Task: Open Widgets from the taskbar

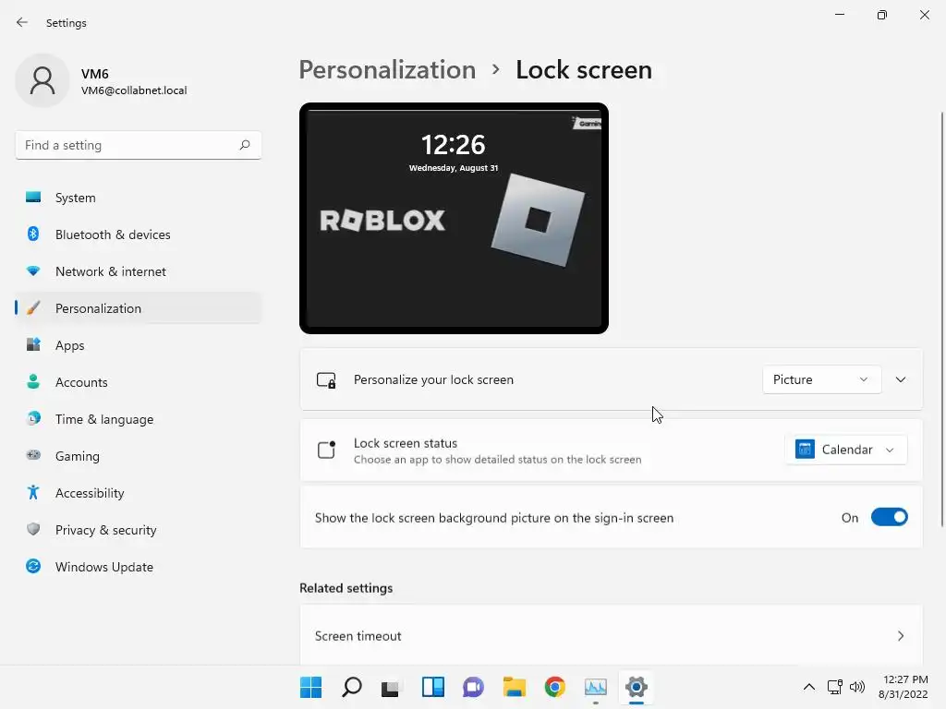Action: pos(432,687)
